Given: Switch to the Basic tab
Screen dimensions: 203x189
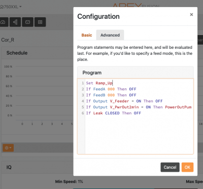Looking at the screenshot, I should (87, 35).
